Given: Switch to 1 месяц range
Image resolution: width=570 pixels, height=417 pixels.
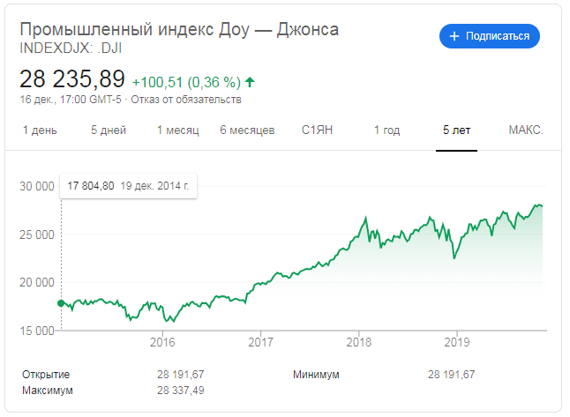Looking at the screenshot, I should pyautogui.click(x=177, y=130).
